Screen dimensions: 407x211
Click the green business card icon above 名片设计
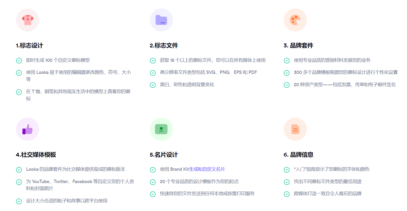coord(161,129)
